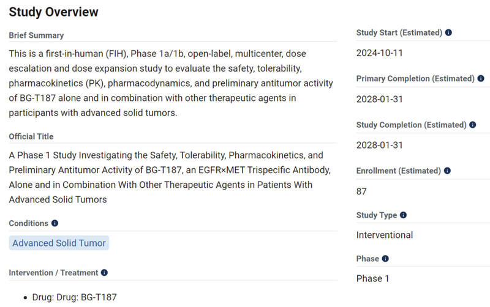This screenshot has height=307, width=490.
Task: Show the Enrollment (Estimated) info tooltip icon
Action: click(448, 171)
